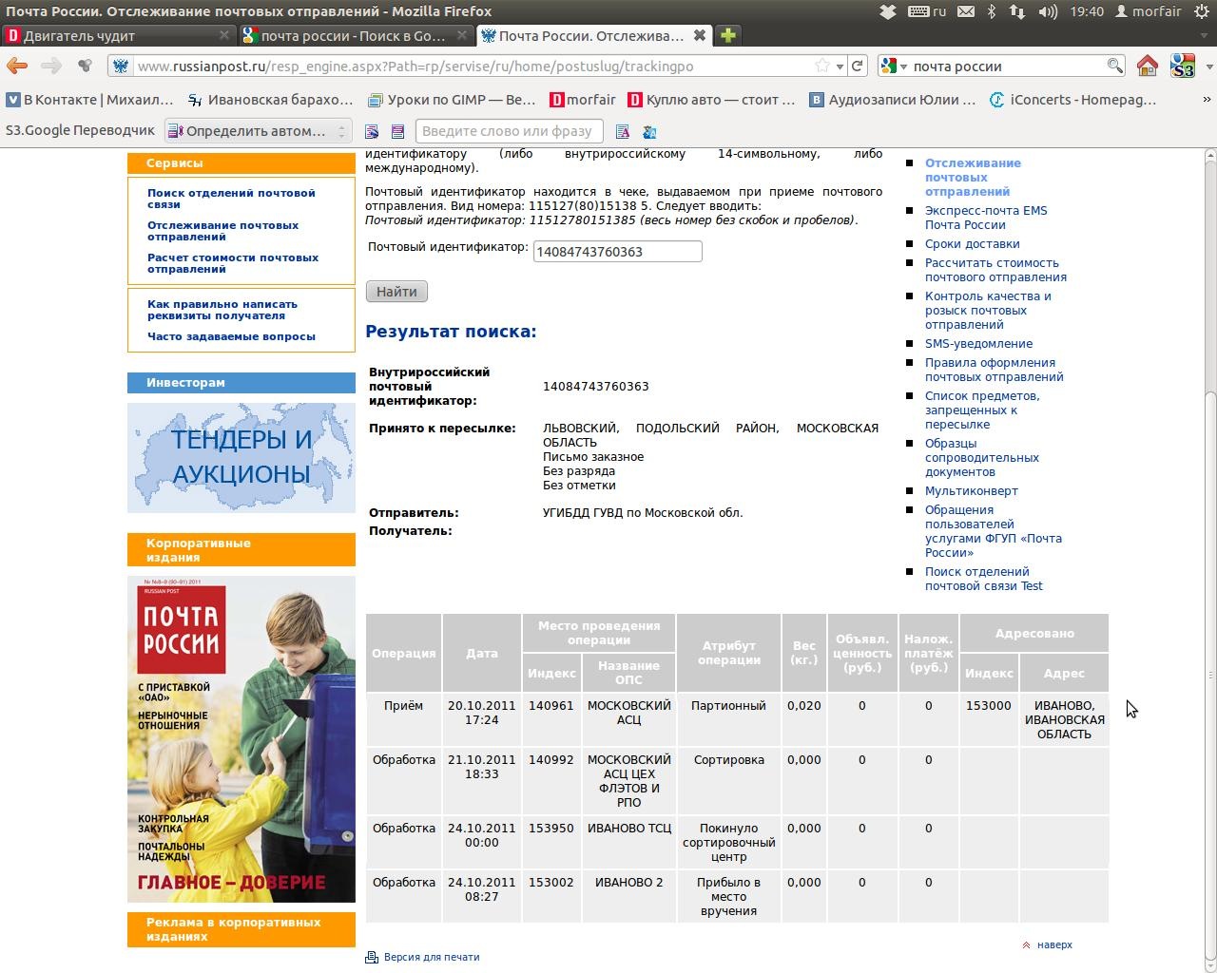Open a new tab with the green plus button
This screenshot has height=973, width=1217.
coord(727,35)
